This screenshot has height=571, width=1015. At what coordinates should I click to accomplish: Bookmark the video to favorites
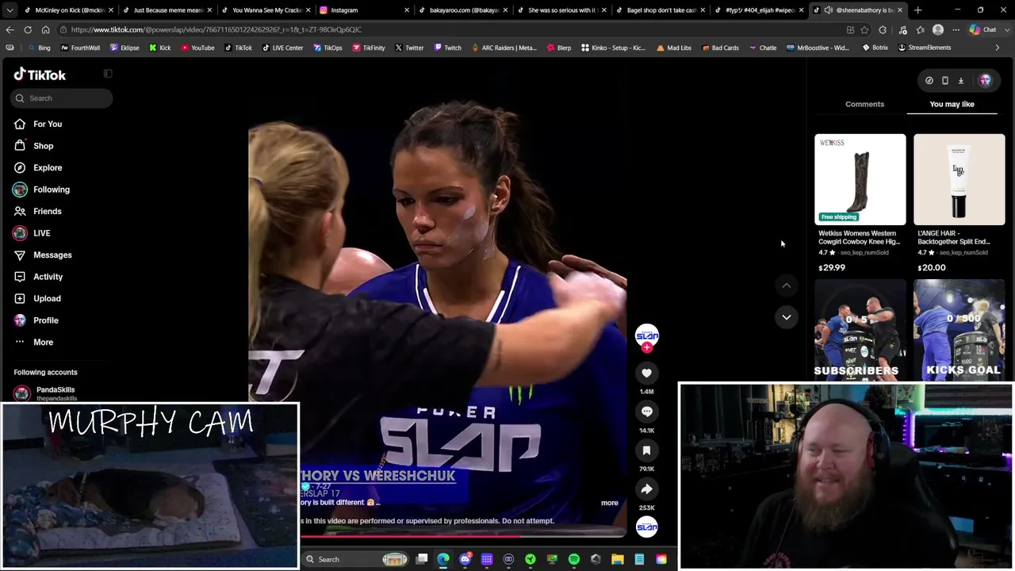[x=646, y=450]
